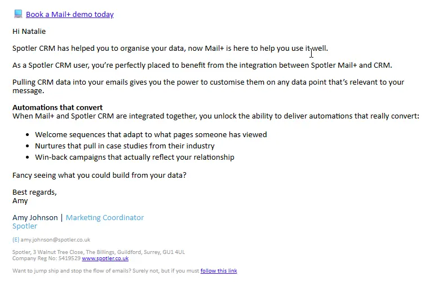Viewport: 434px width, 285px height.
Task: Click the "Spotler CRM has helped you" sentence
Action: pyautogui.click(x=170, y=49)
